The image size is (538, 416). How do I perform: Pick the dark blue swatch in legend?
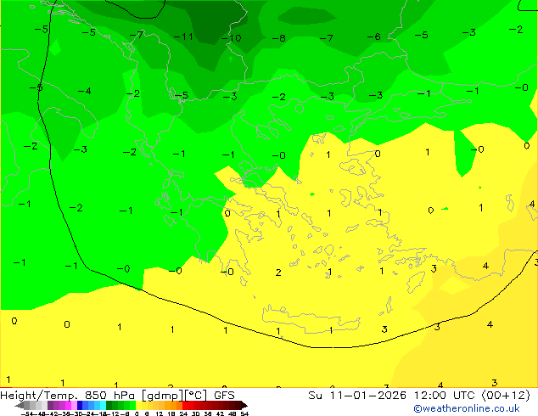click(80, 405)
